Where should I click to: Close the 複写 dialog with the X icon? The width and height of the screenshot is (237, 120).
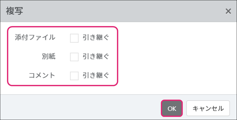coord(228,11)
